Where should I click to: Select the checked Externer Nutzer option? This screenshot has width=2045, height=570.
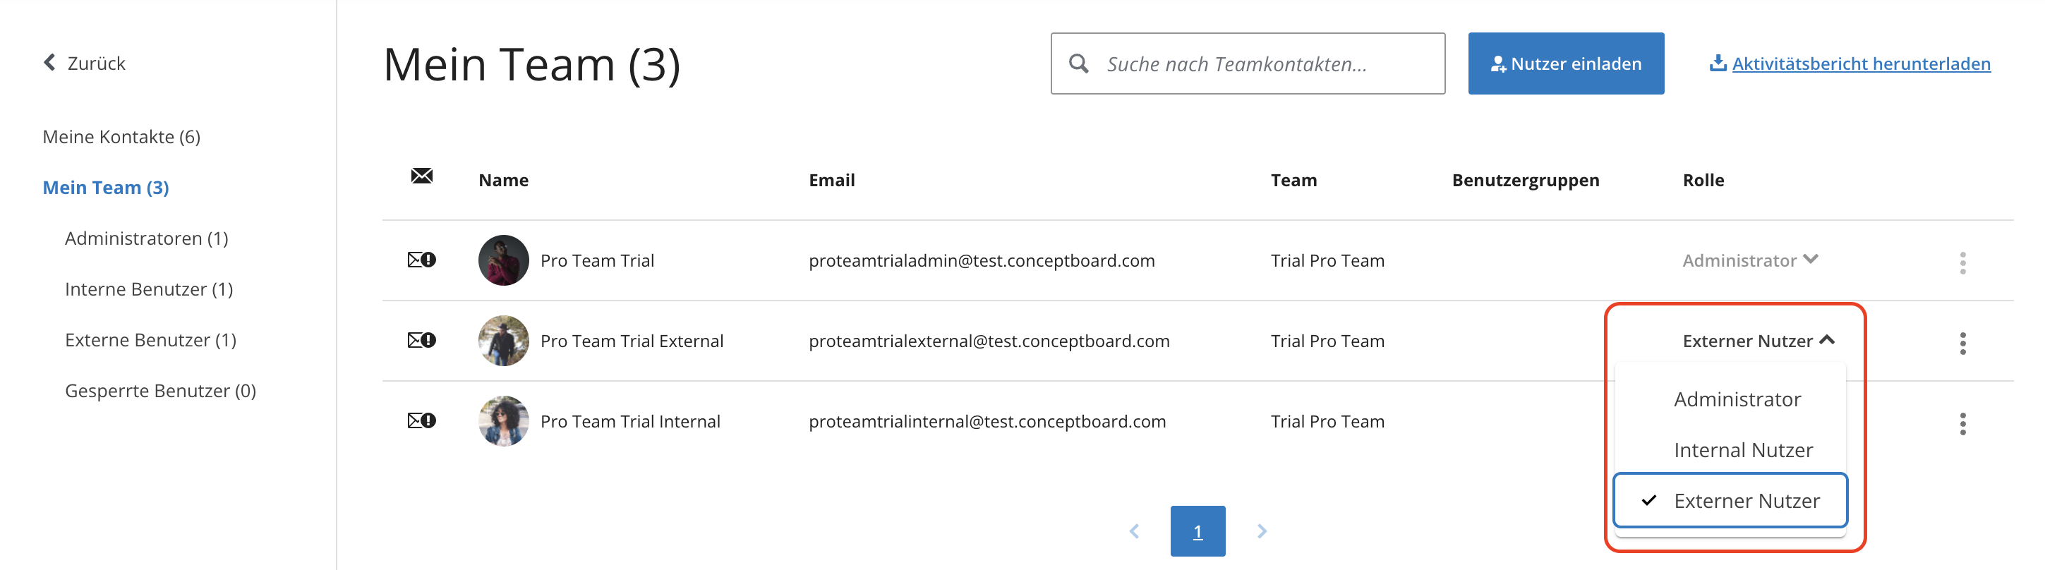tap(1730, 500)
